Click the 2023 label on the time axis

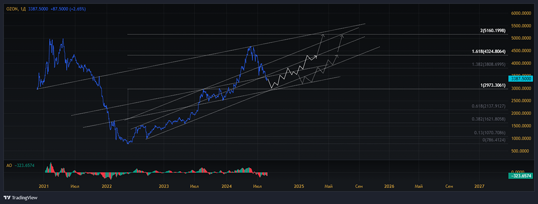tap(164, 186)
